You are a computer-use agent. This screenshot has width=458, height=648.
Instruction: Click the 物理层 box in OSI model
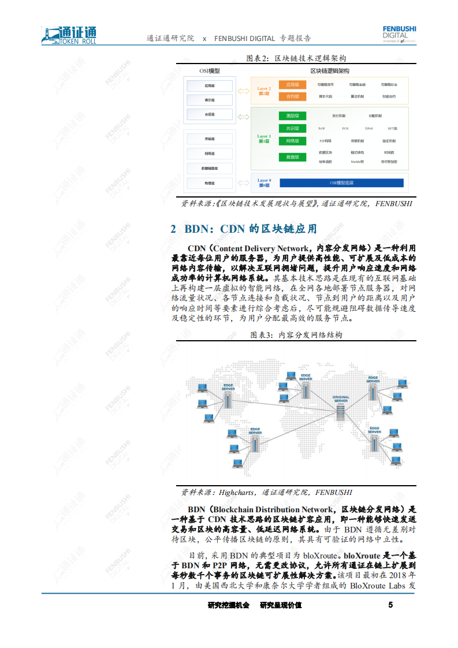coord(210,183)
